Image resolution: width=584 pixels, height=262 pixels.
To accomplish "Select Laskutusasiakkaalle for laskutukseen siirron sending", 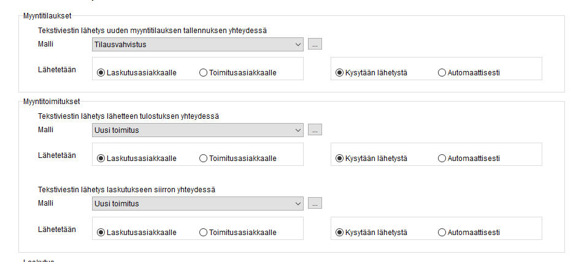I will pos(101,233).
